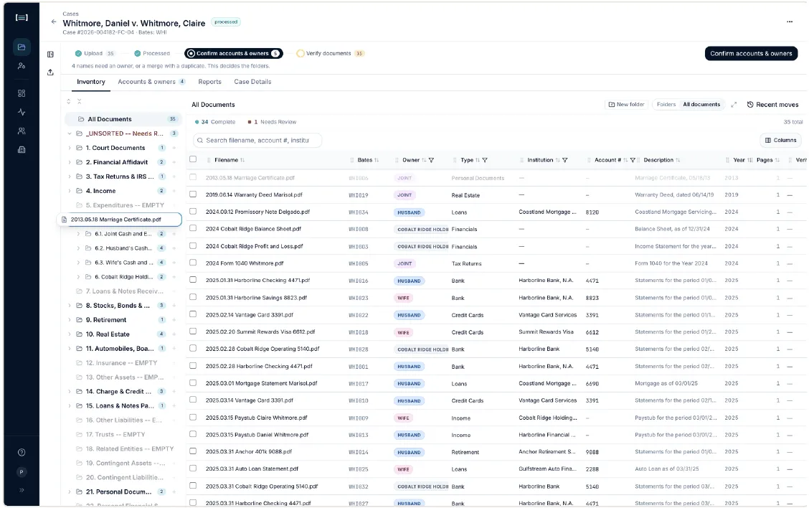Collapse the _UNSORTED -- Needs Review folder
809x508 pixels.
[70, 133]
